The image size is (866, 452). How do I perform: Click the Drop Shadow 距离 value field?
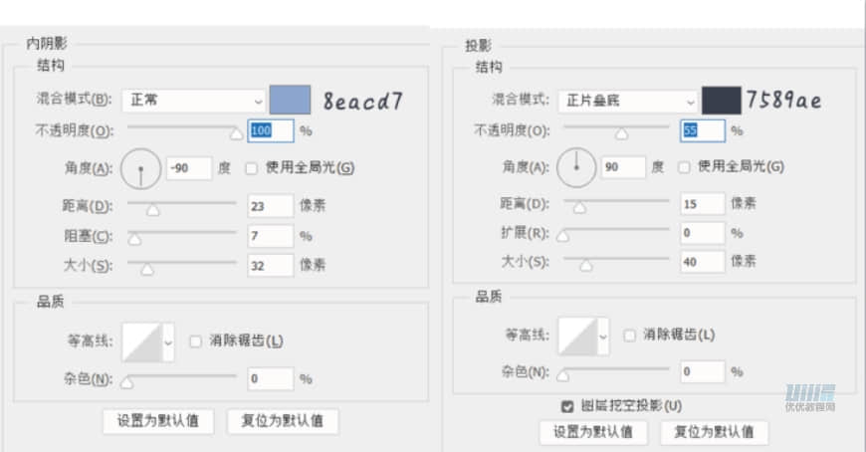[701, 203]
